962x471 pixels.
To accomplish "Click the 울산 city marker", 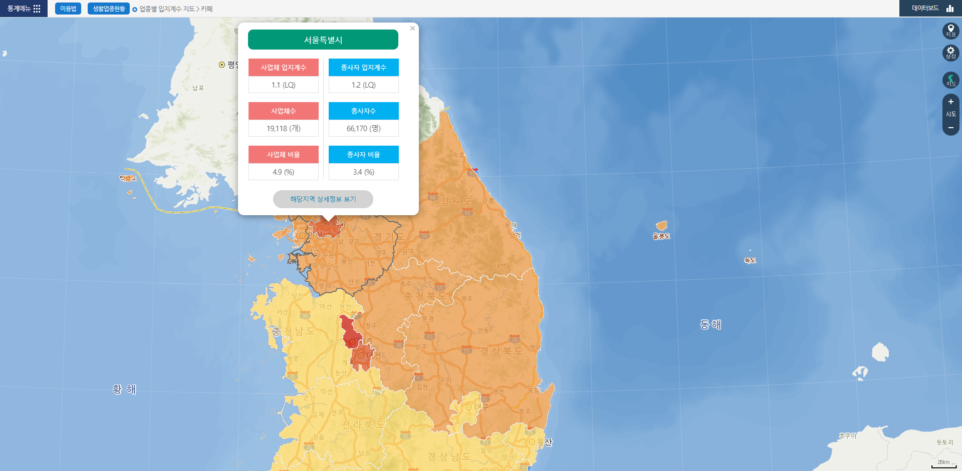I will (x=532, y=442).
